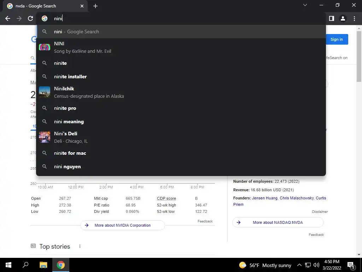Open the clock showing 4:50 PM
The image size is (362, 272).
click(x=332, y=265)
